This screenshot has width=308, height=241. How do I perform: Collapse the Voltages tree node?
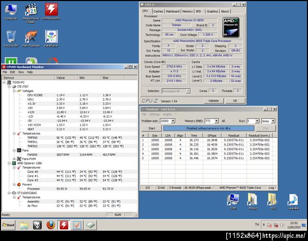coord(15,90)
